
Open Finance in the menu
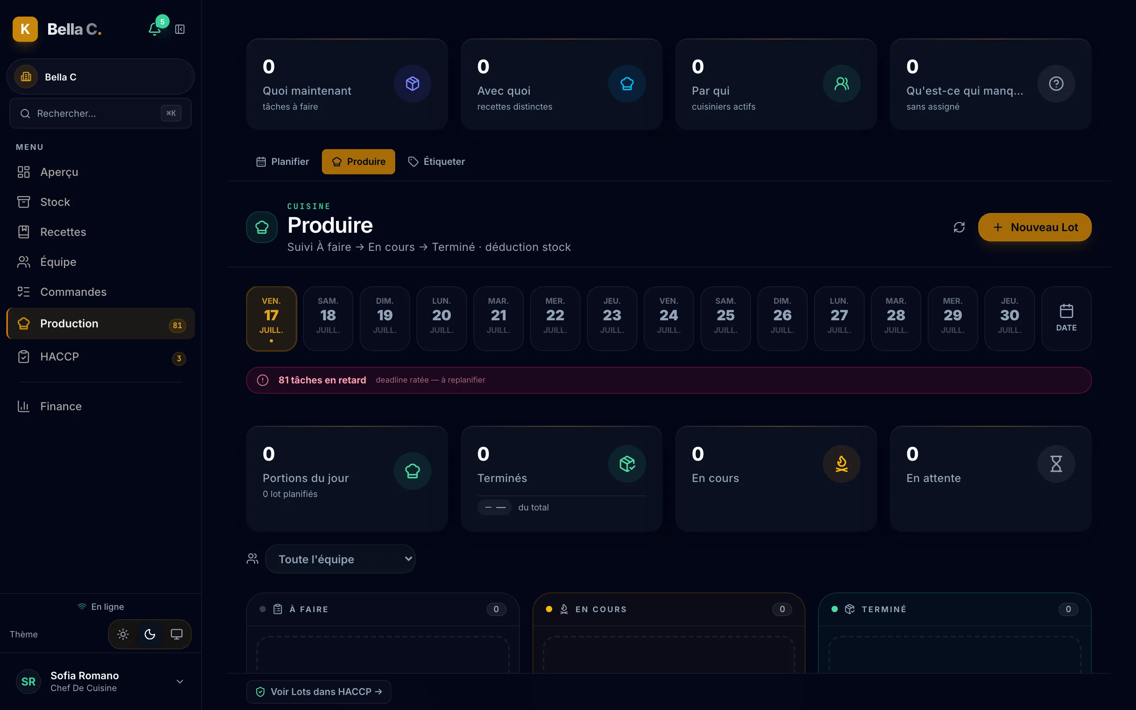101,406
